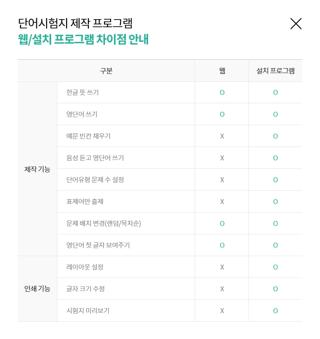Select the 인쇄 기능 category cell
The height and width of the screenshot is (339, 320).
coord(37,289)
